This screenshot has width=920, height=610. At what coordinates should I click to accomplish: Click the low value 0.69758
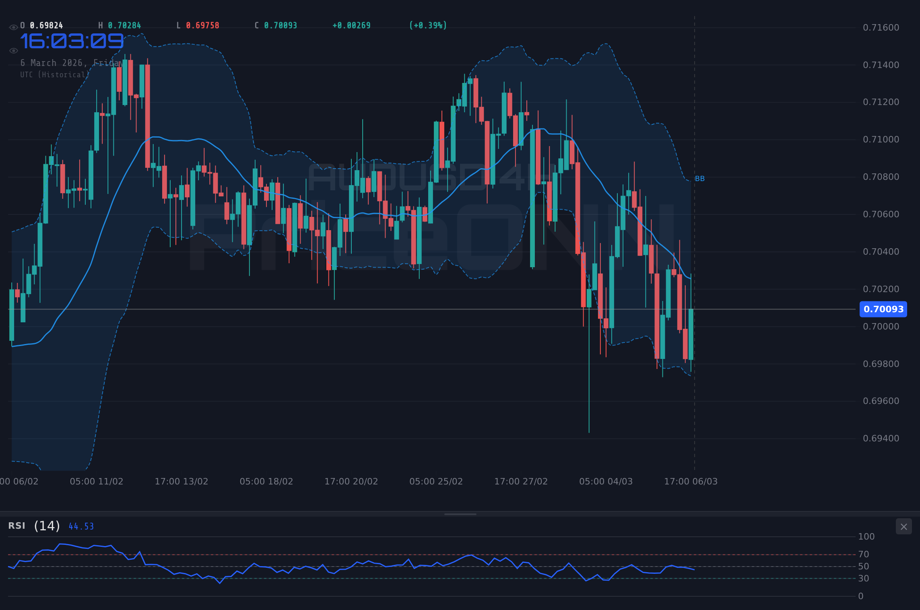pos(202,26)
